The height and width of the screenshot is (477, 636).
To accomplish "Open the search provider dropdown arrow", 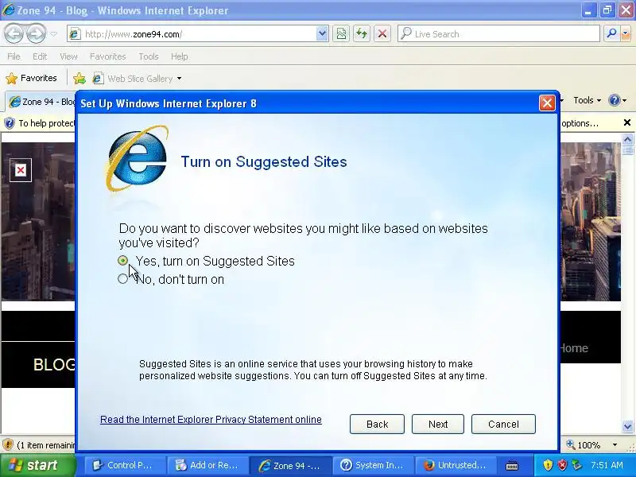I will [626, 34].
